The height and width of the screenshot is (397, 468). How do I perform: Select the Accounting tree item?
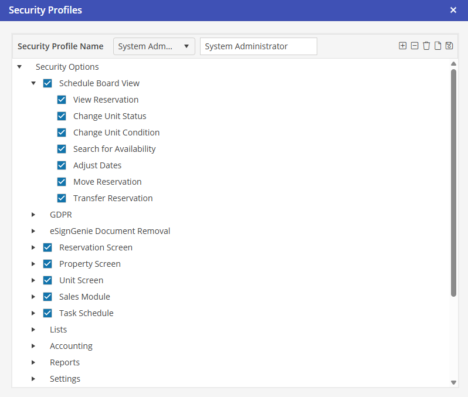[71, 346]
